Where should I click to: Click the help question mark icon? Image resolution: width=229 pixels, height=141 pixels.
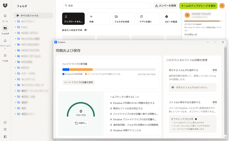tap(5, 129)
